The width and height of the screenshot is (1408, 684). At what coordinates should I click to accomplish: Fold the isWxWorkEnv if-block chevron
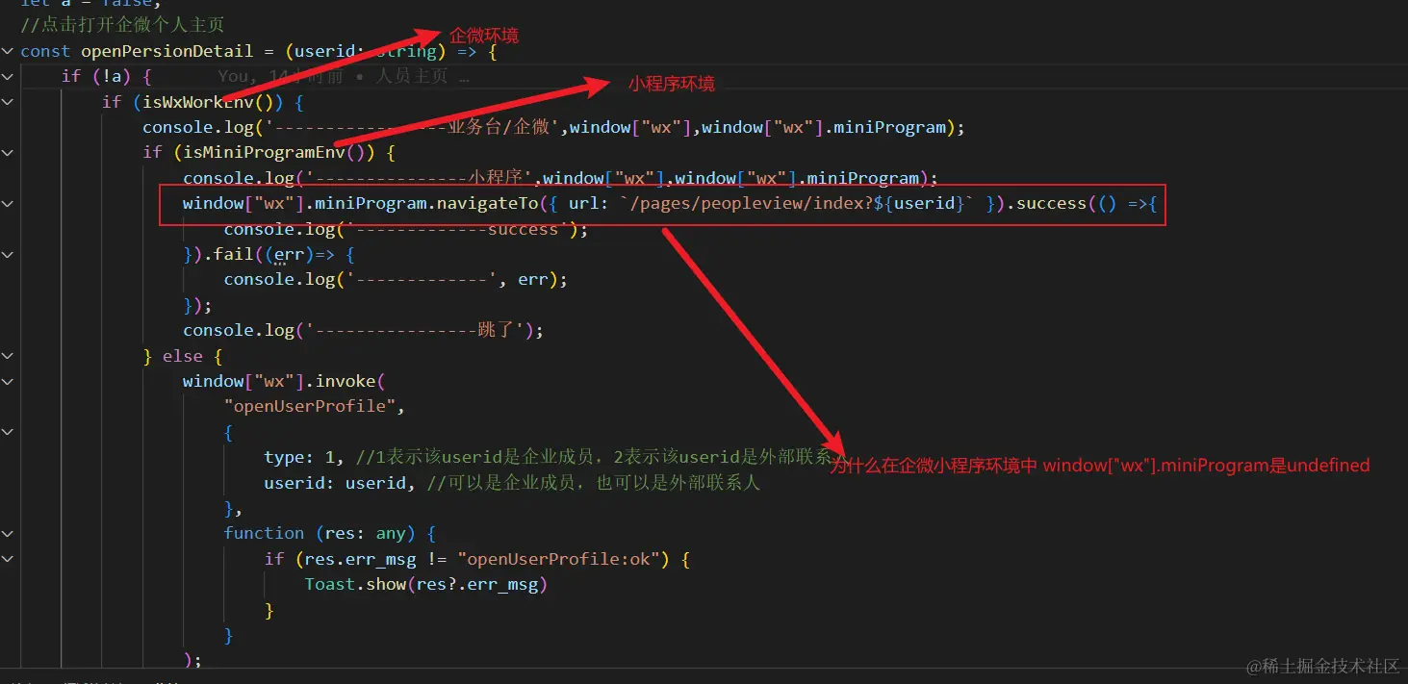8,102
